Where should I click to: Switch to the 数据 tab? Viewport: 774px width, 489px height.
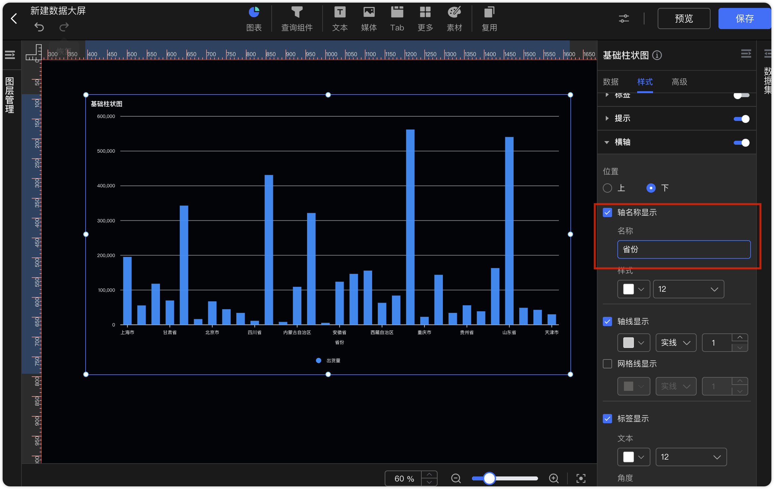[611, 82]
